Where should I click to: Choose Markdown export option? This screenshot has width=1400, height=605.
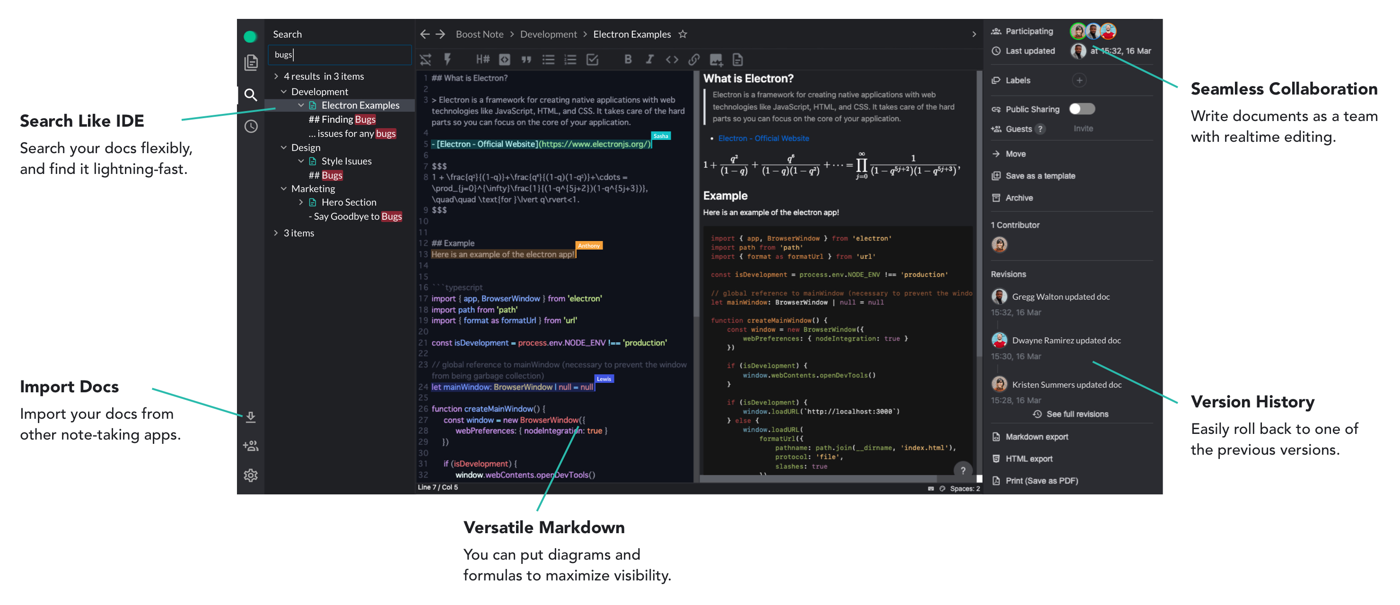(1036, 437)
